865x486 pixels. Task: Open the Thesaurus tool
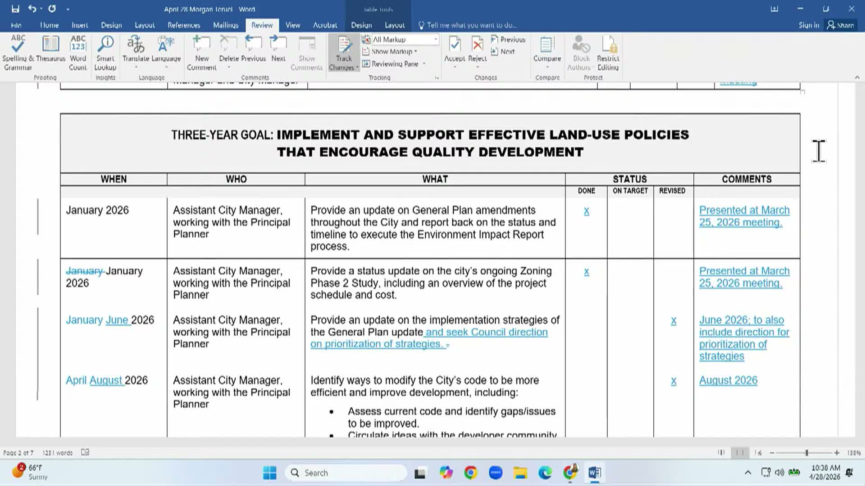click(x=50, y=49)
